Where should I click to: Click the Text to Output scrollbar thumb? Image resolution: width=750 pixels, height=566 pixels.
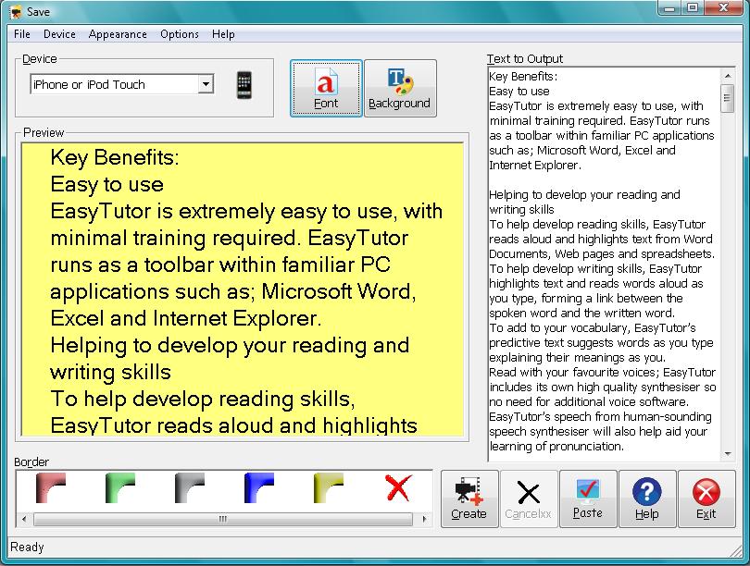pos(728,98)
